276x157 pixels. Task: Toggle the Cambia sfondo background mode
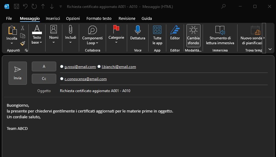(x=193, y=35)
